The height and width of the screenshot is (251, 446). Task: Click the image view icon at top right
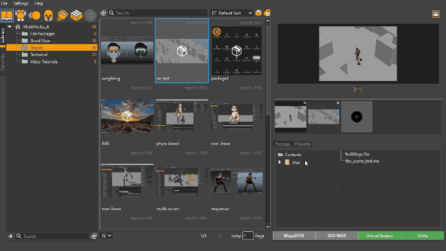[435, 14]
